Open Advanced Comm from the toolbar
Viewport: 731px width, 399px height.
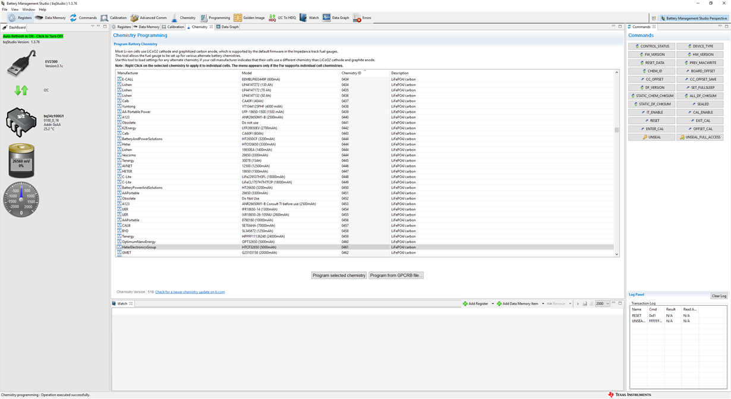pos(149,18)
